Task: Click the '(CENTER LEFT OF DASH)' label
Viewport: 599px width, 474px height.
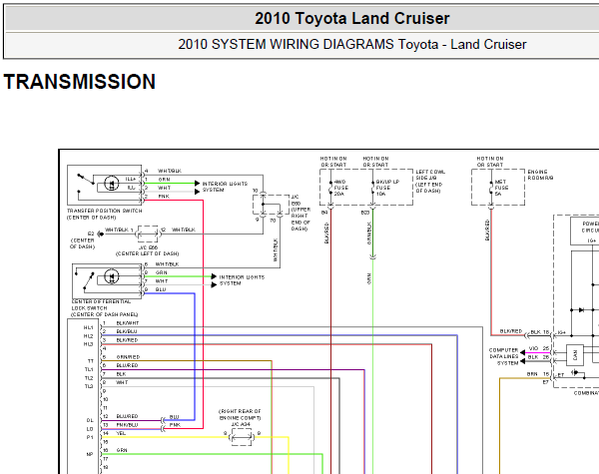Action: [147, 253]
